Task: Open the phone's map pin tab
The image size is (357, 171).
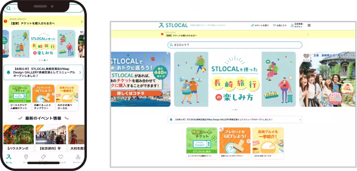Action: 26,157
